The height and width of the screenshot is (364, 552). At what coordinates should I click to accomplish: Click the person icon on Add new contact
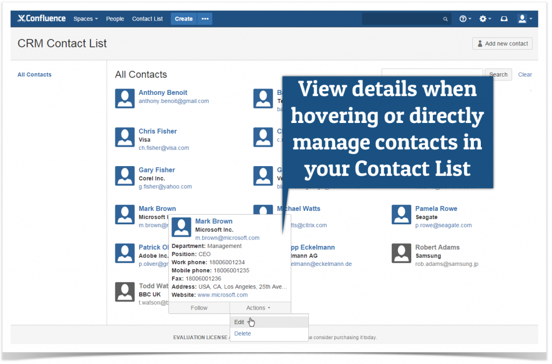point(479,44)
